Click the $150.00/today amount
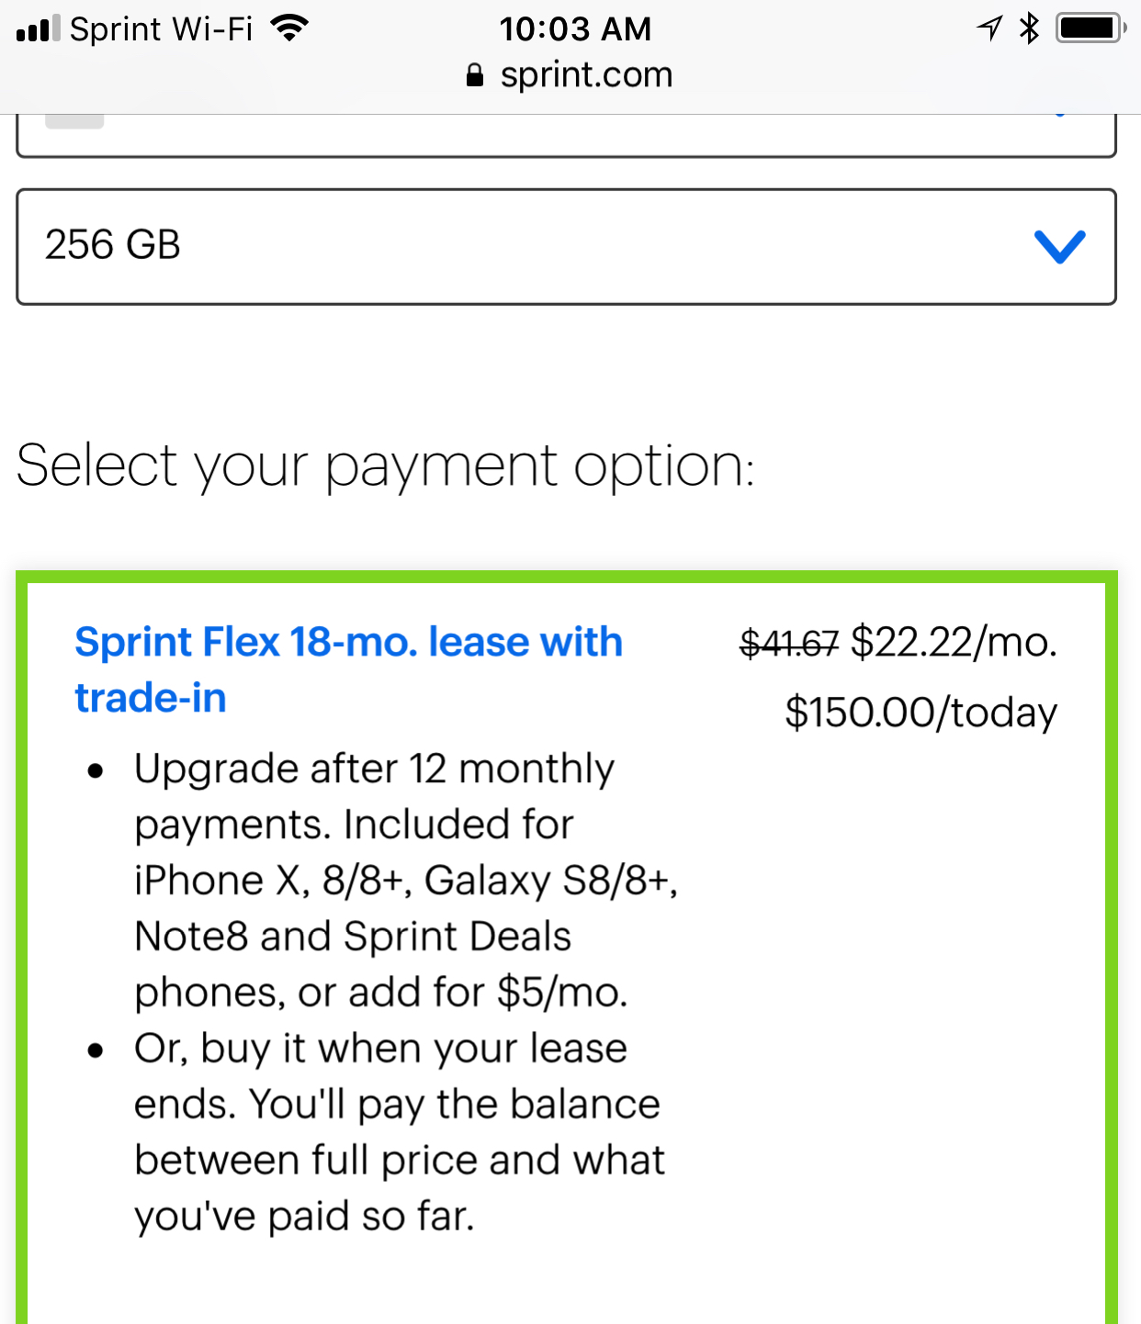This screenshot has height=1324, width=1141. point(921,712)
